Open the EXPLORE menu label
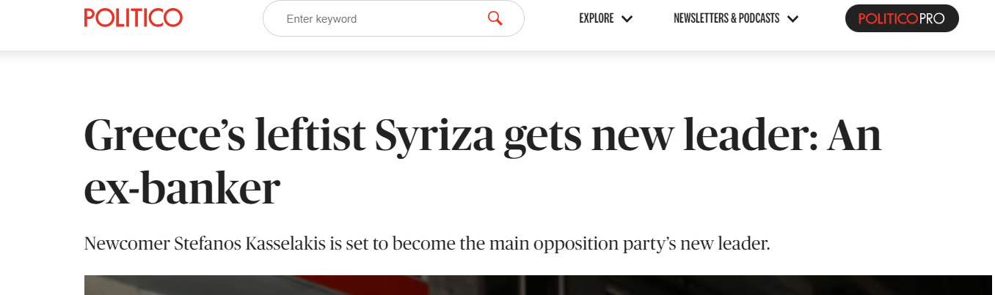Viewport: 995px width, 295px height. tap(596, 19)
